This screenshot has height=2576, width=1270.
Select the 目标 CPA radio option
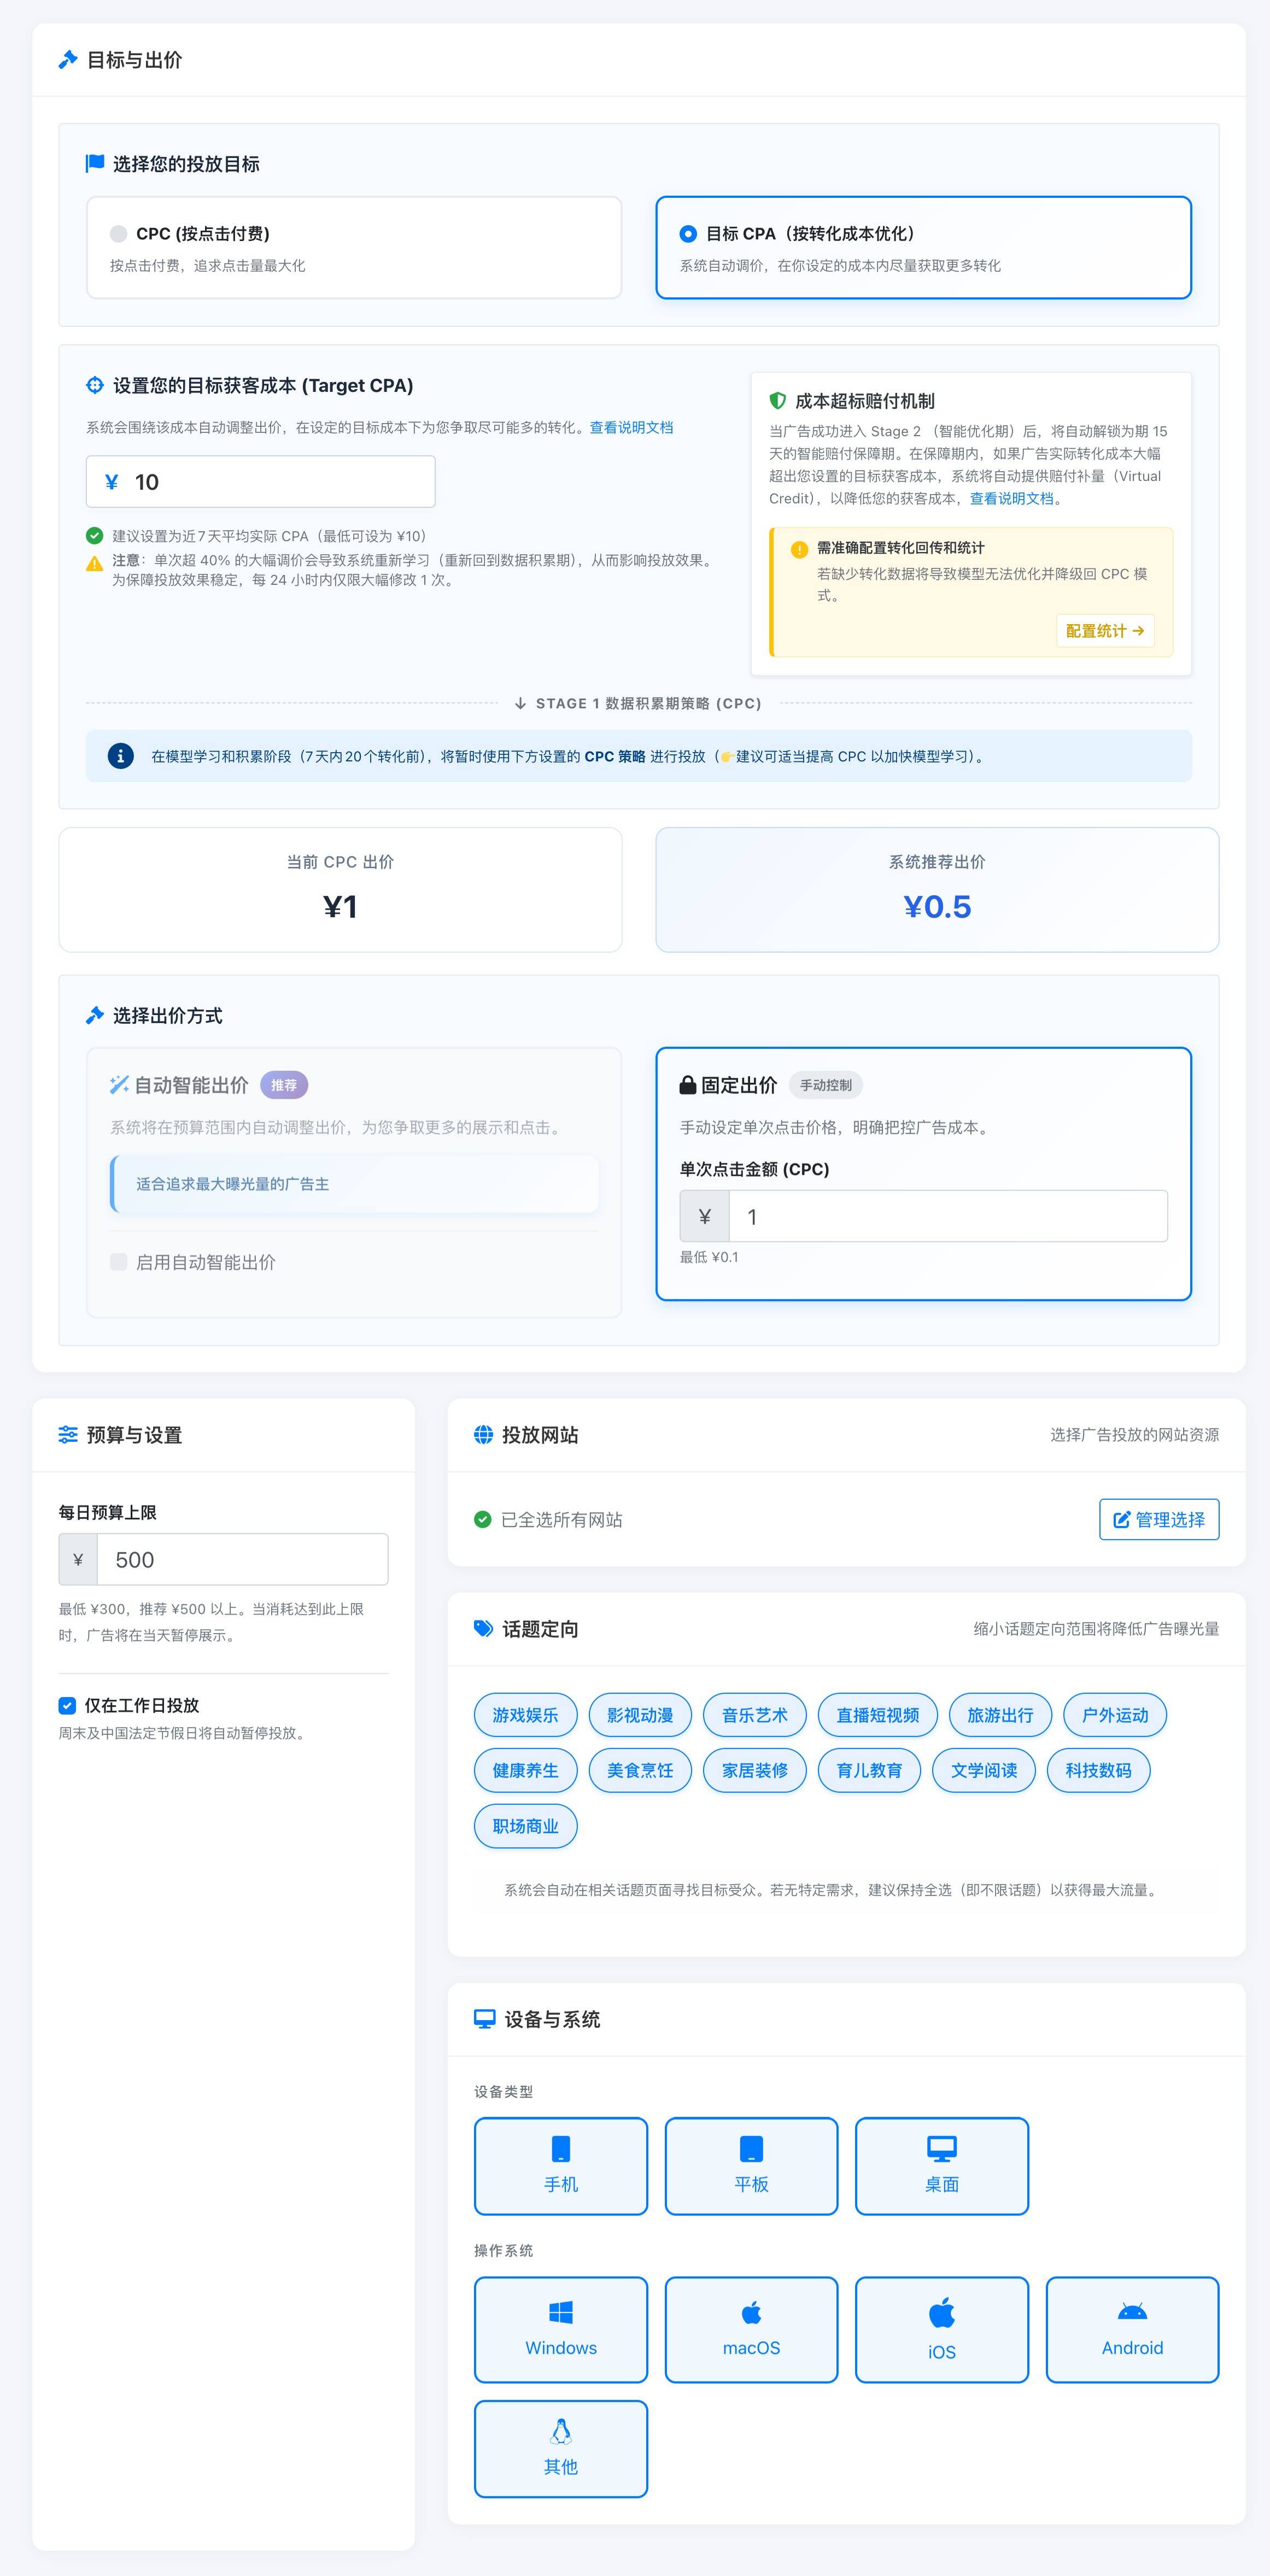(x=688, y=234)
